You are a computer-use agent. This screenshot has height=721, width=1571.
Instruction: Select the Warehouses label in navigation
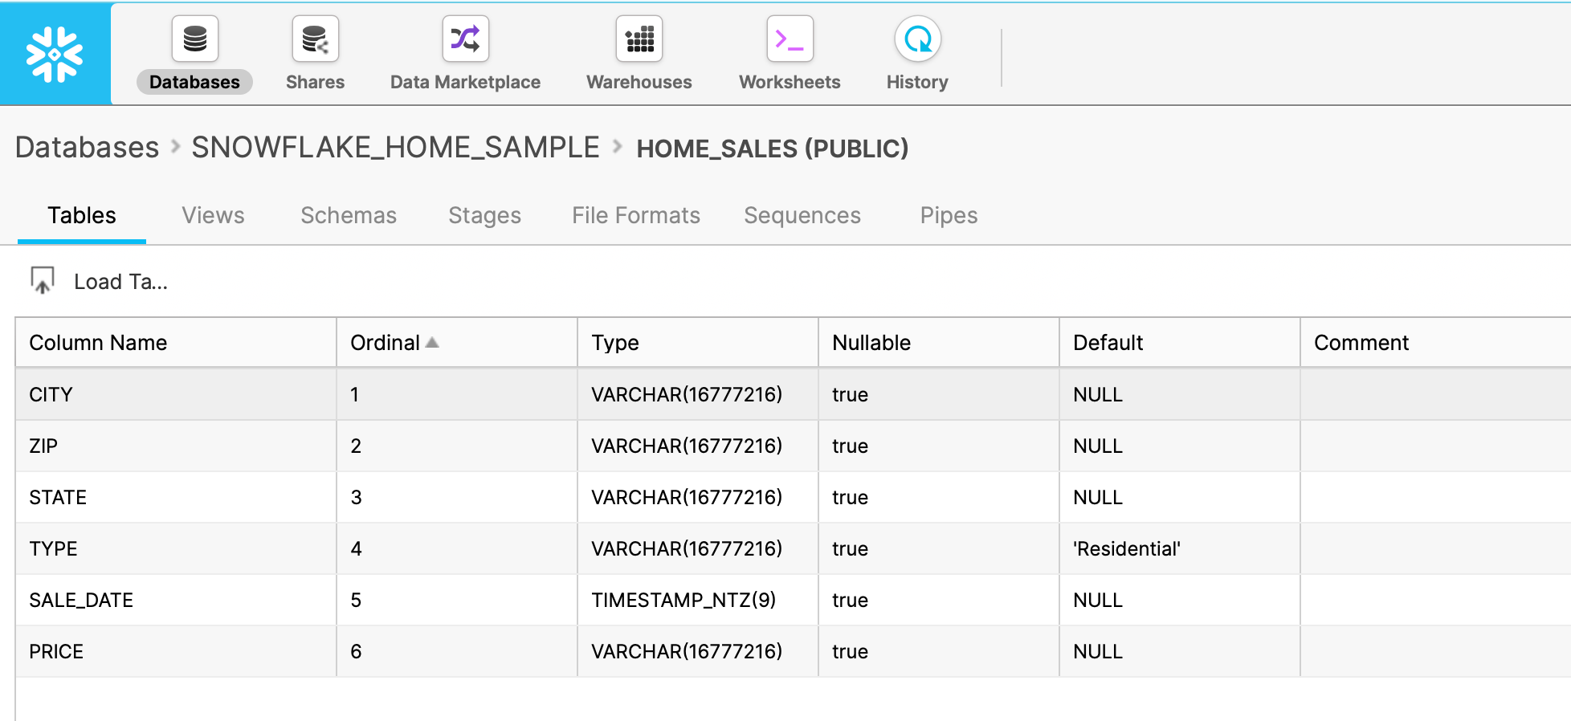(639, 82)
